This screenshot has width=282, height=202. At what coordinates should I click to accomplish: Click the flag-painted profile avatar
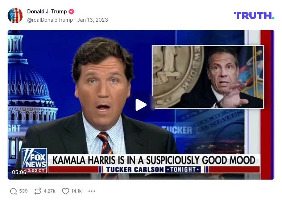[15, 16]
